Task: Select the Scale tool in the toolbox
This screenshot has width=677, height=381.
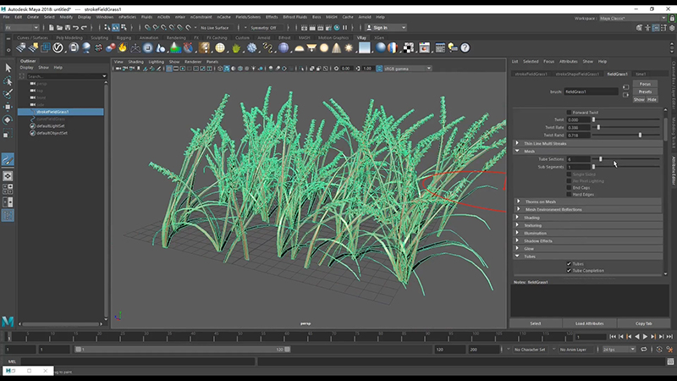Action: click(8, 134)
